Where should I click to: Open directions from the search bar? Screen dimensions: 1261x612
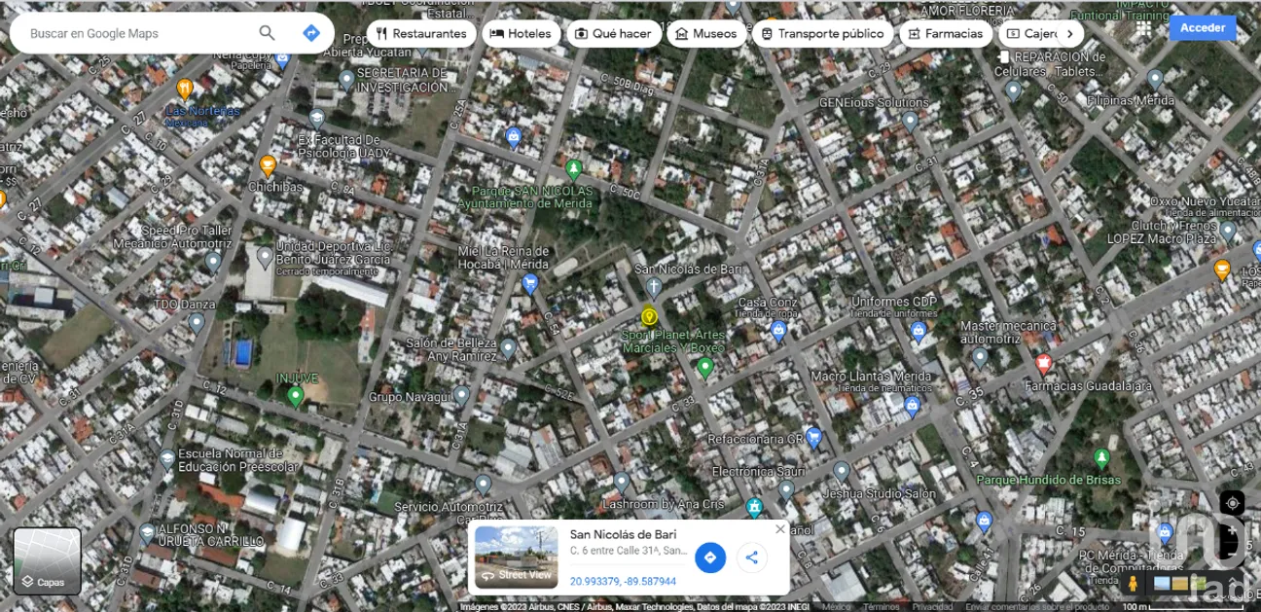311,33
